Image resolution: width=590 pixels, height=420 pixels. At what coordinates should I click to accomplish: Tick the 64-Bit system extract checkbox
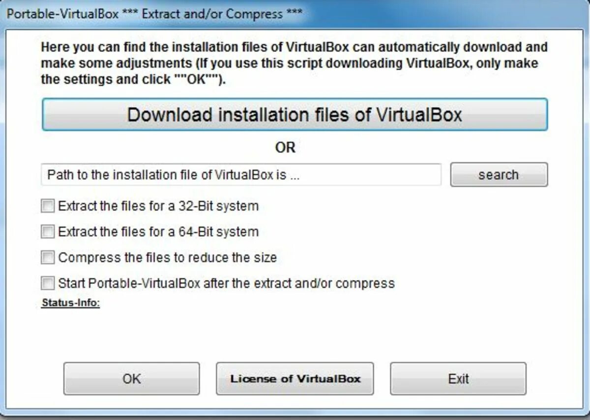coord(48,232)
